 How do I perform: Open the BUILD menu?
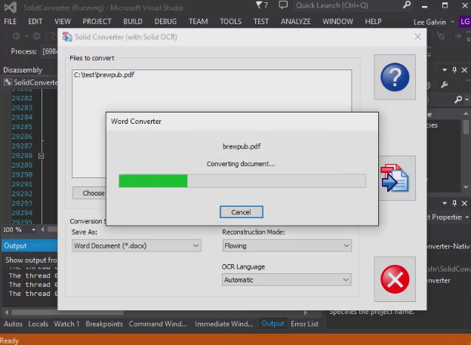[133, 22]
